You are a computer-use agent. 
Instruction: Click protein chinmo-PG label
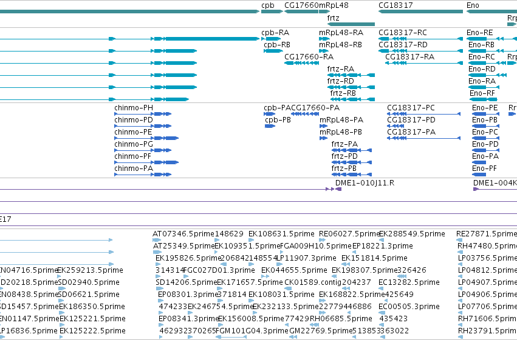point(134,145)
